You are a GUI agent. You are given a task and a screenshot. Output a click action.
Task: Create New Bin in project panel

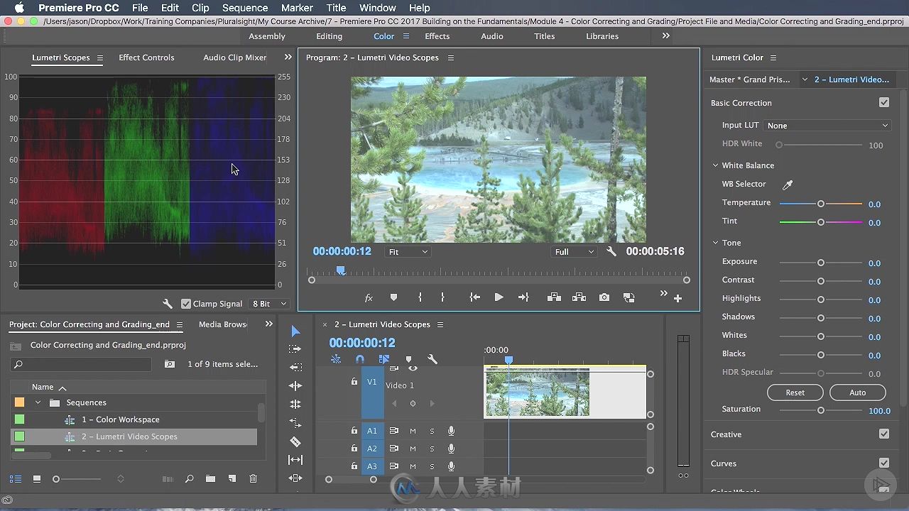210,479
